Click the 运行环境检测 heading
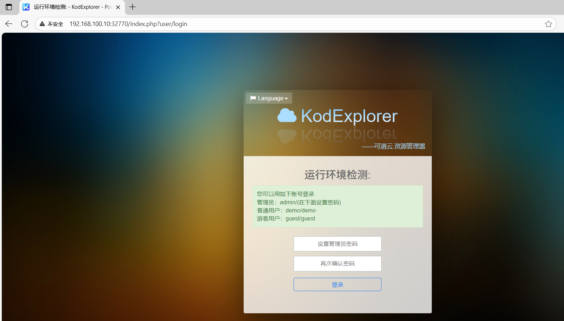 (x=337, y=175)
